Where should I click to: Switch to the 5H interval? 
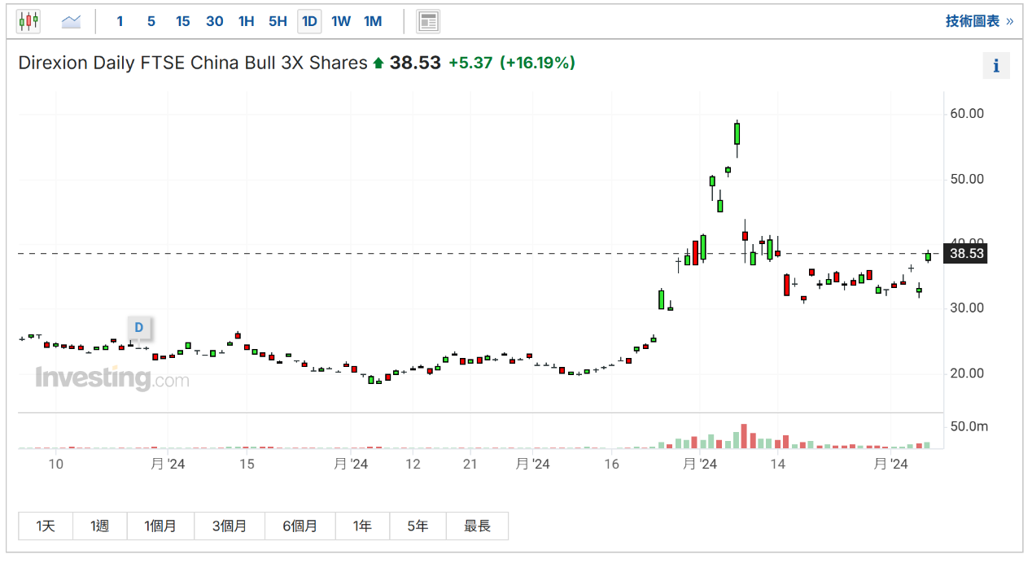(278, 21)
